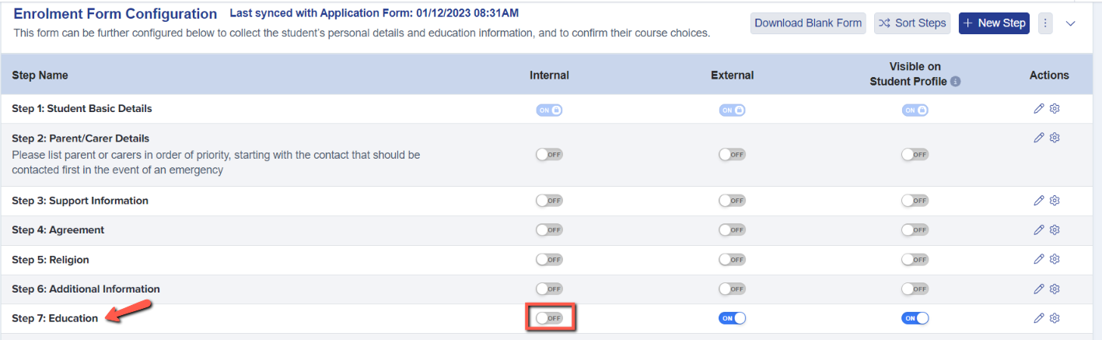Click the pencil edit icon for Step 1
The width and height of the screenshot is (1102, 340).
tap(1038, 109)
